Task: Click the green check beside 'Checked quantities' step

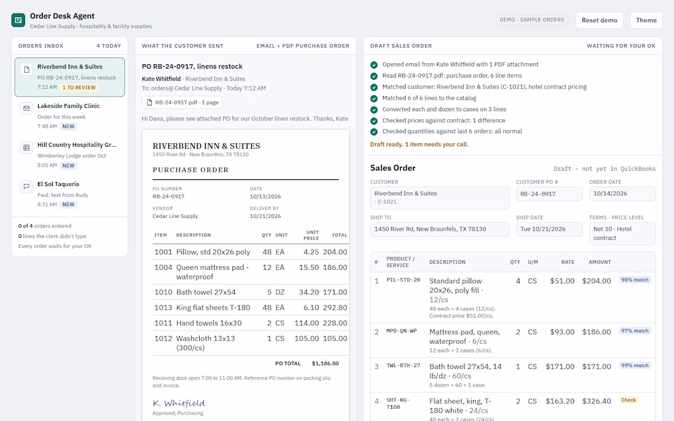Action: pos(374,132)
